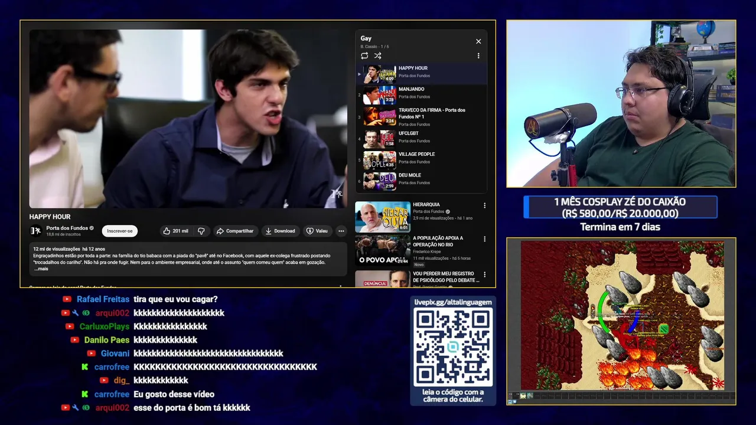Viewport: 756px width, 425px height.
Task: Select Rafael Freitas chat username
Action: click(x=103, y=299)
